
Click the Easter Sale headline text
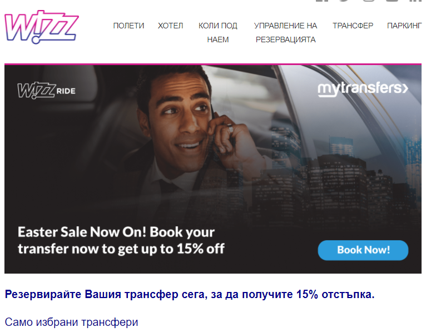coord(121,240)
